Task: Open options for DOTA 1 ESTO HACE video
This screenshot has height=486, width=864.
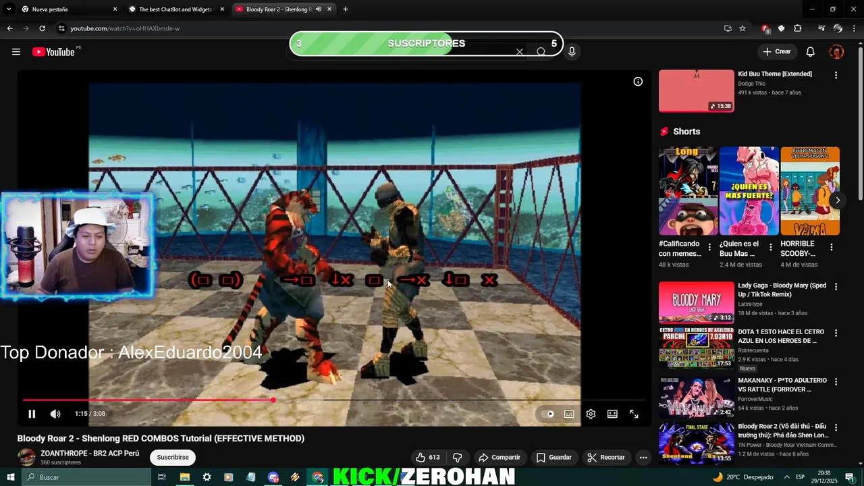Action: pos(836,333)
